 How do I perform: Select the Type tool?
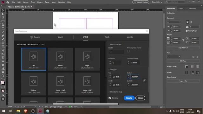(x=3, y=28)
